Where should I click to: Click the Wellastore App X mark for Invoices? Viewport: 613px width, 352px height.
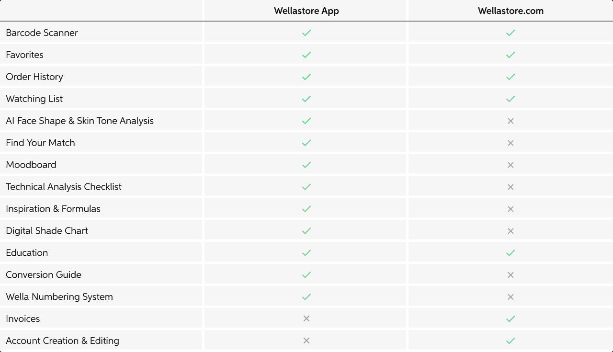(x=306, y=318)
